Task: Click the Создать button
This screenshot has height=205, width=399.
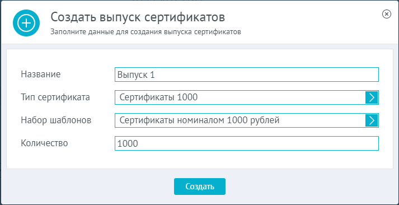Action: (x=199, y=187)
